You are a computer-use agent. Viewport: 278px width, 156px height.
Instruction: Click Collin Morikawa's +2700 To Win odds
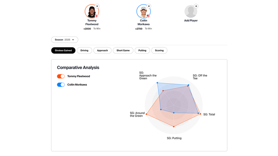click(143, 28)
